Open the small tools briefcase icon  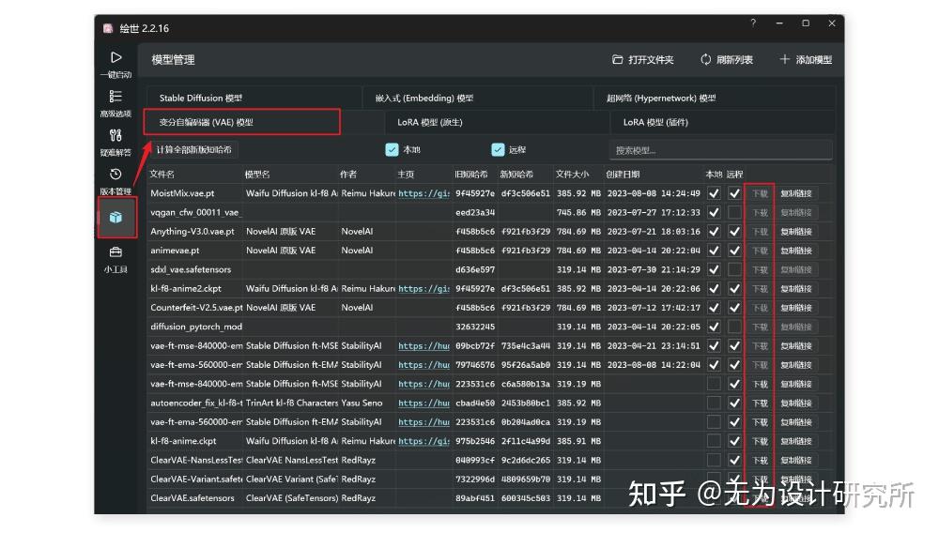pyautogui.click(x=115, y=251)
